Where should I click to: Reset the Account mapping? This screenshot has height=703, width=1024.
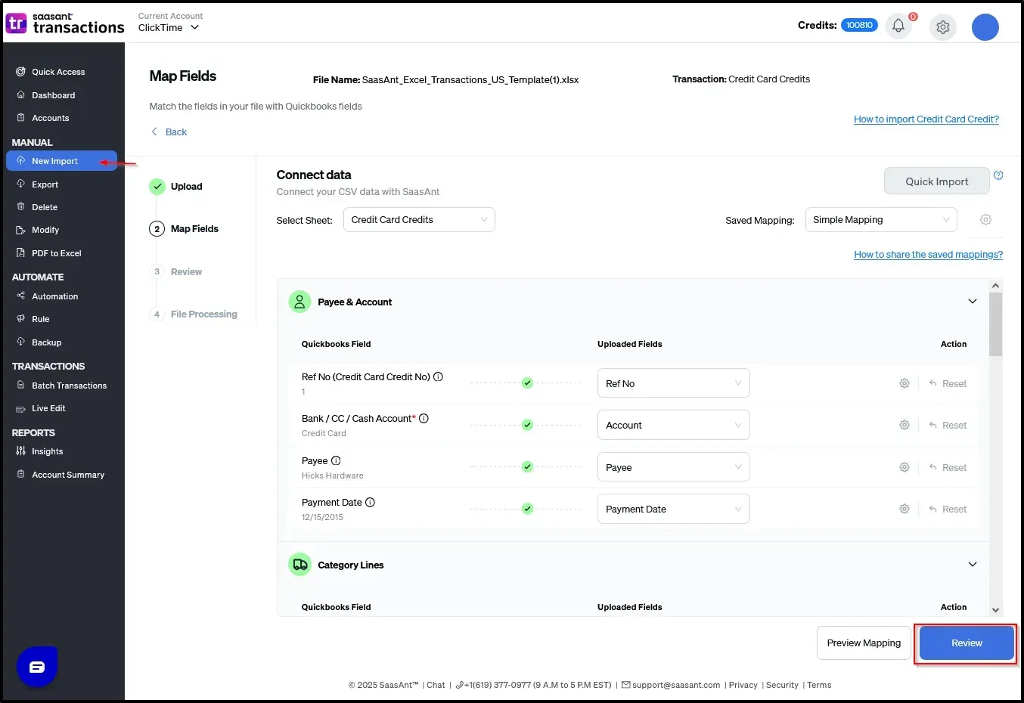click(948, 425)
